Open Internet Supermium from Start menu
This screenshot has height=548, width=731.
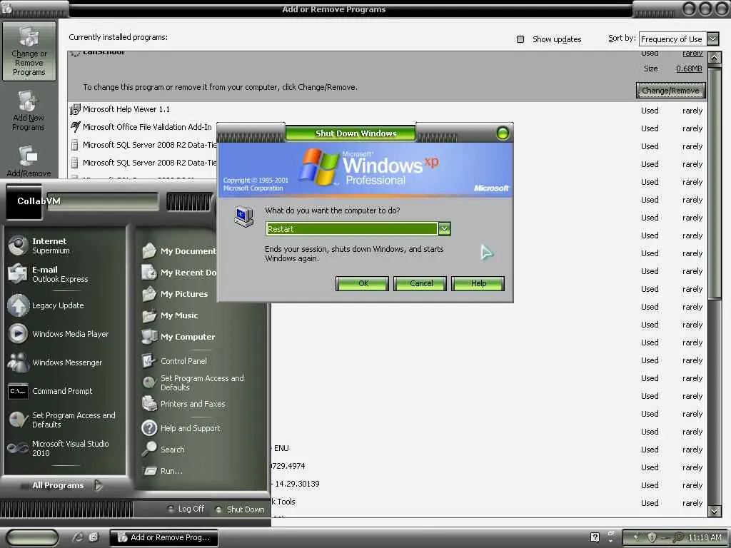click(x=64, y=245)
